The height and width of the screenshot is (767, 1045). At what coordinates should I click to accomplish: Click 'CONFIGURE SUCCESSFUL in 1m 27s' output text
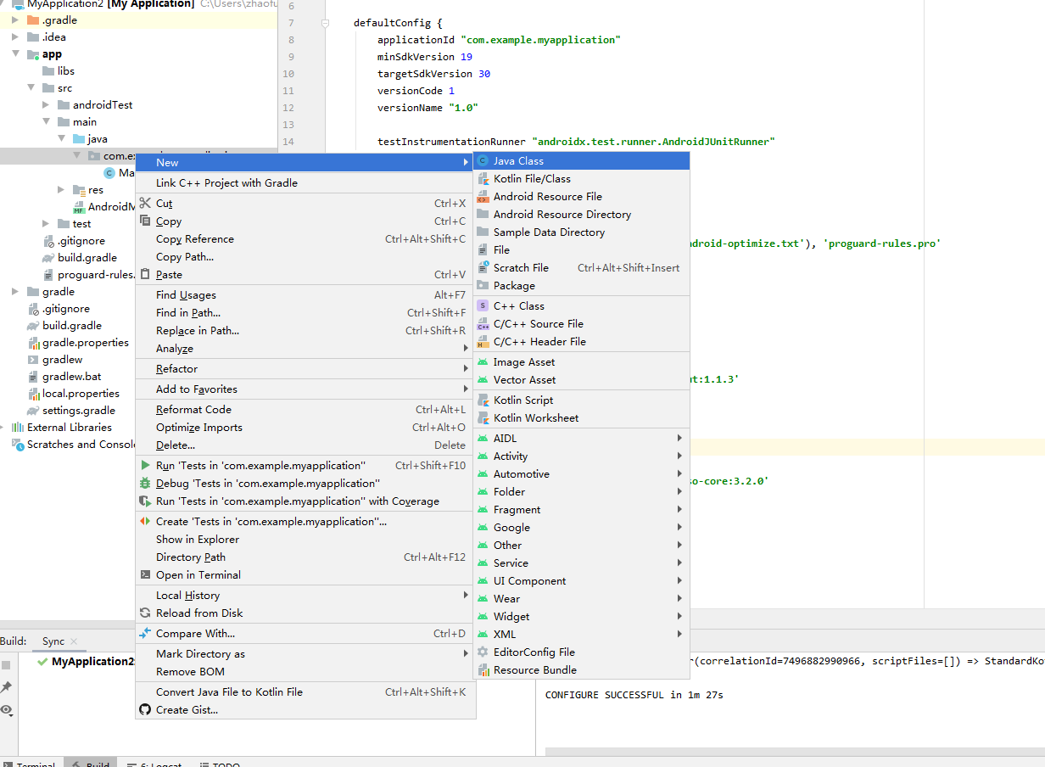point(634,694)
